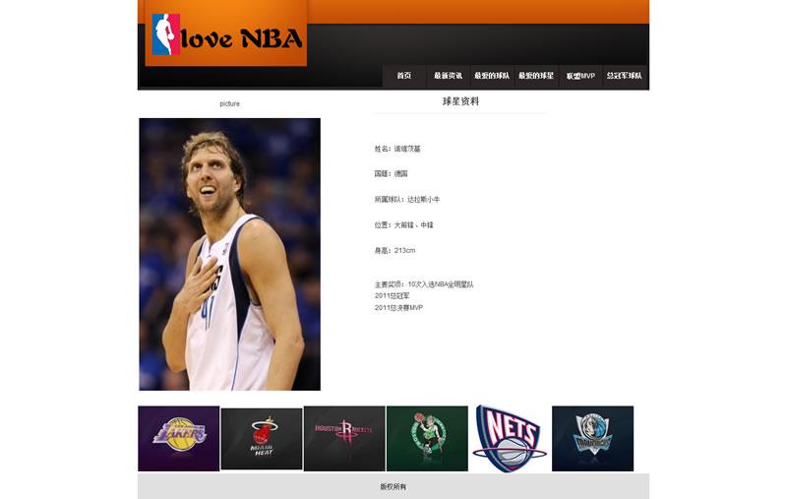Open 最爱的球星 menu item
The width and height of the screenshot is (787, 499).
click(x=536, y=76)
